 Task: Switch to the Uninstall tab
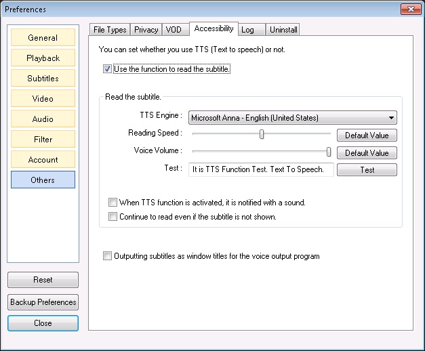(283, 30)
